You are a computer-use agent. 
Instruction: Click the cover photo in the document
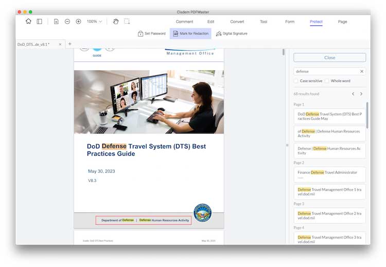149,102
